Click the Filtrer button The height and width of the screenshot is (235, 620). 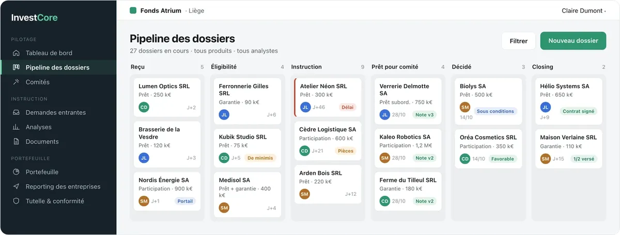[518, 41]
